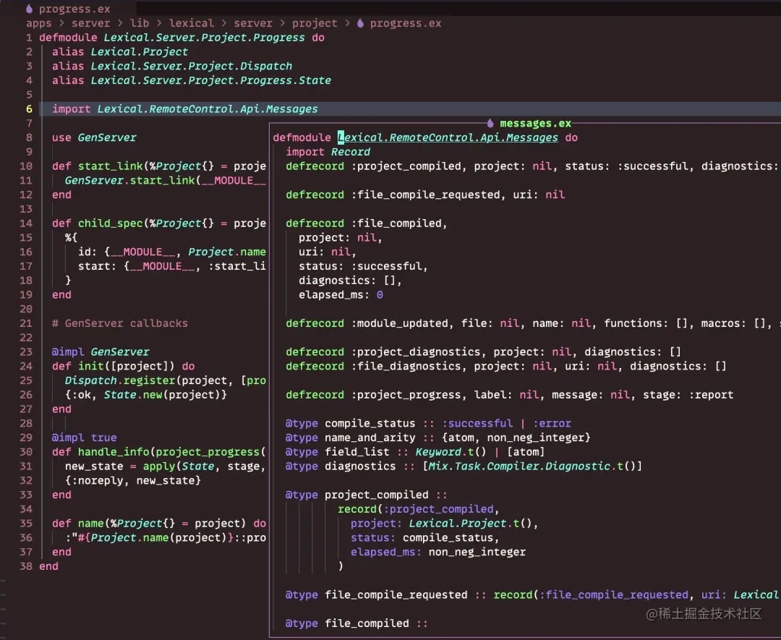Open the 'lib' breadcrumb segment
This screenshot has width=781, height=640.
140,23
